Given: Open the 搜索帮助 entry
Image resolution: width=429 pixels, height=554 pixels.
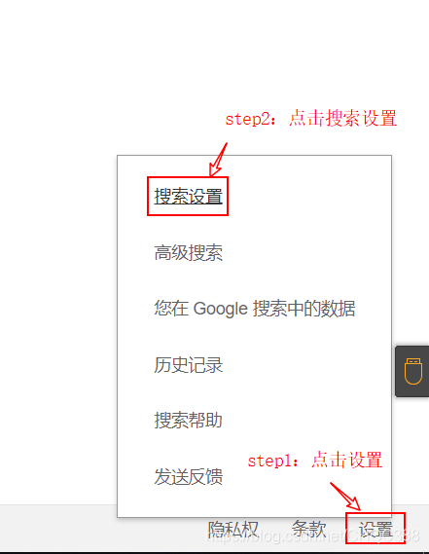Looking at the screenshot, I should (188, 420).
